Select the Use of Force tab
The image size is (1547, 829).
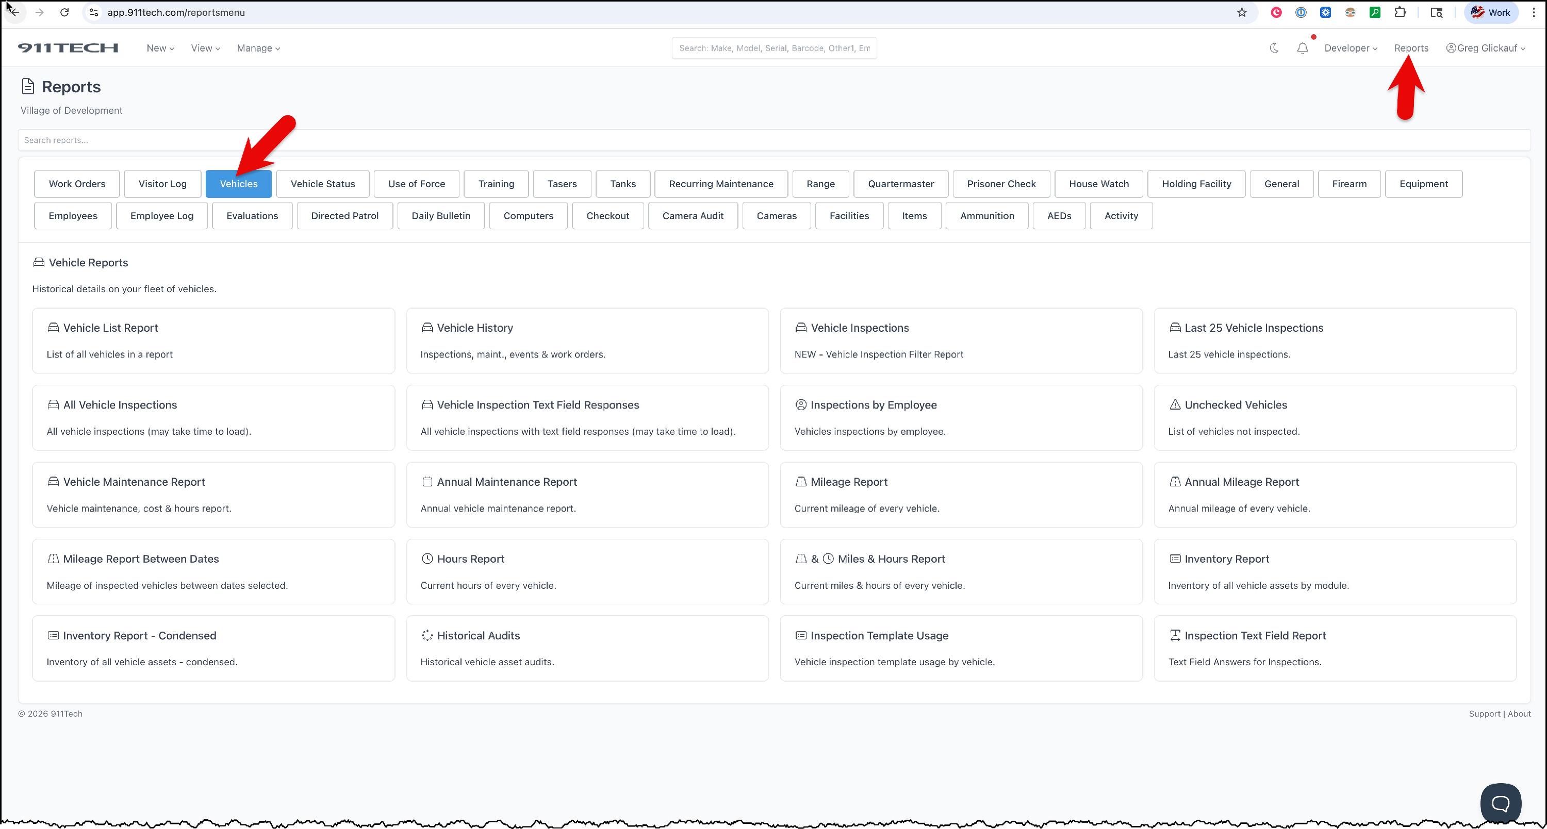[x=416, y=183]
